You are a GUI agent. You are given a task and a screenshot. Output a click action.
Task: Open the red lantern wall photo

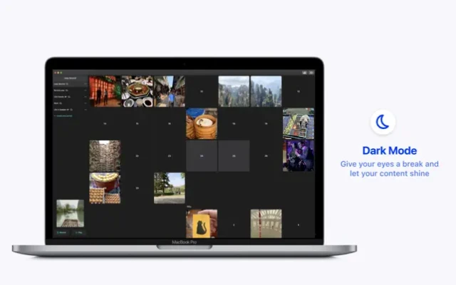click(105, 91)
